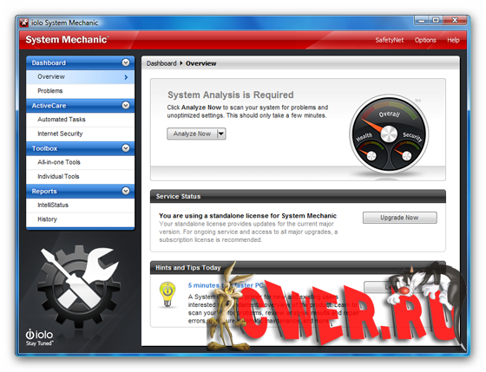Collapse the Dashboard section chevron
486x372 pixels.
[126, 62]
